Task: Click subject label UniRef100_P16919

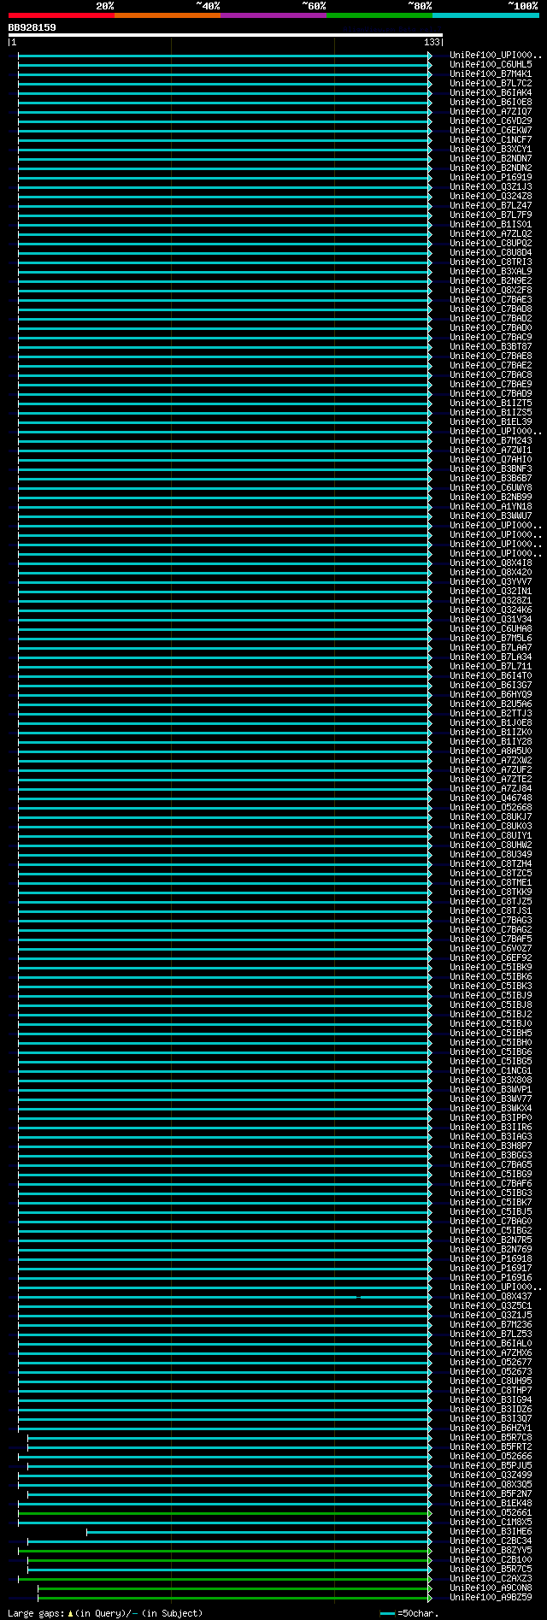Action: (491, 177)
